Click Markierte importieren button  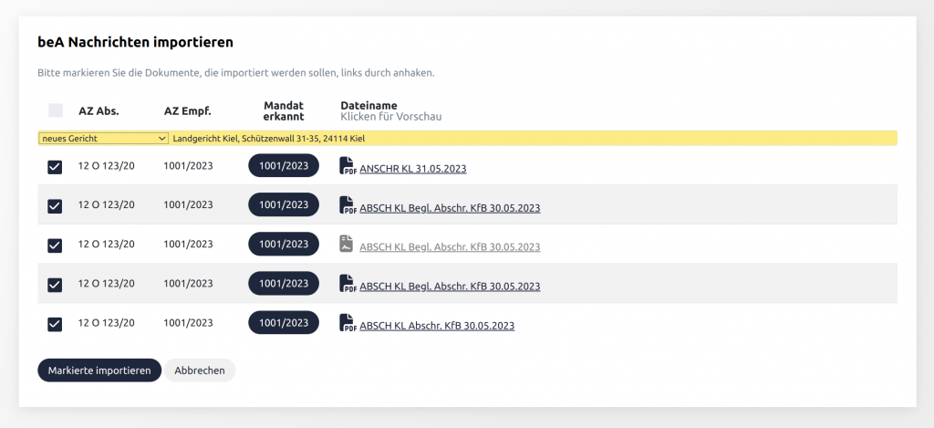(99, 371)
